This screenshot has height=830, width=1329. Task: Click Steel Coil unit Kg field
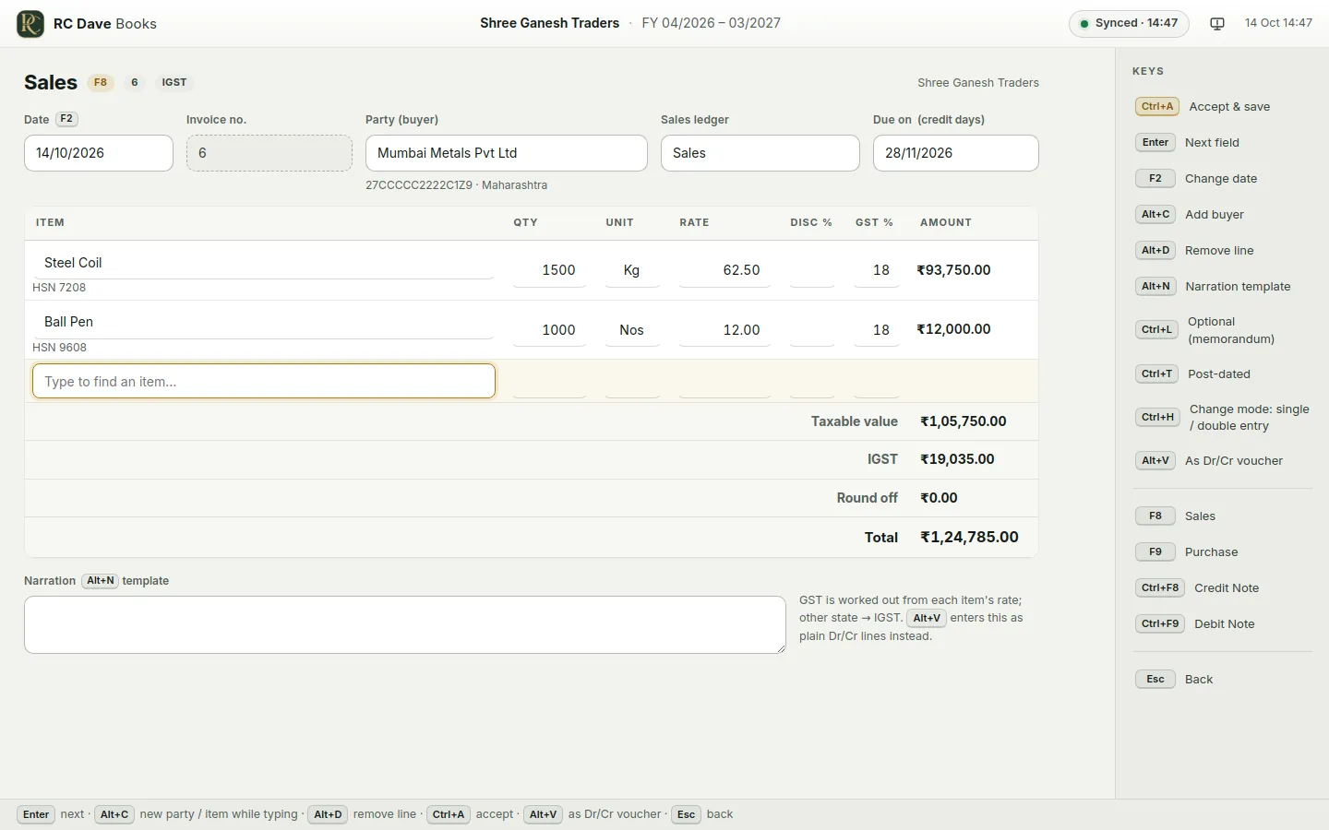point(632,270)
